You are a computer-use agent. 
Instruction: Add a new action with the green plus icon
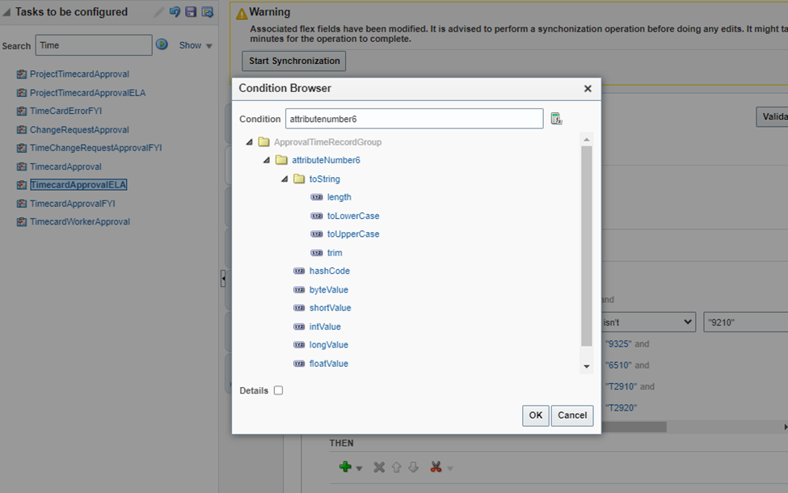tap(346, 466)
